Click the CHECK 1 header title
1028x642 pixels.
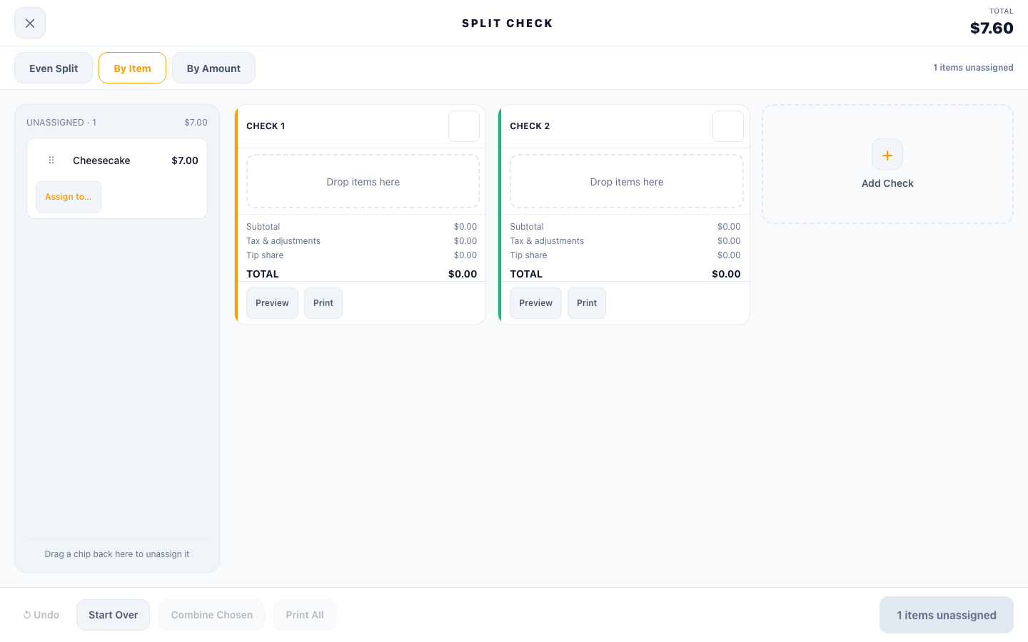(x=266, y=126)
